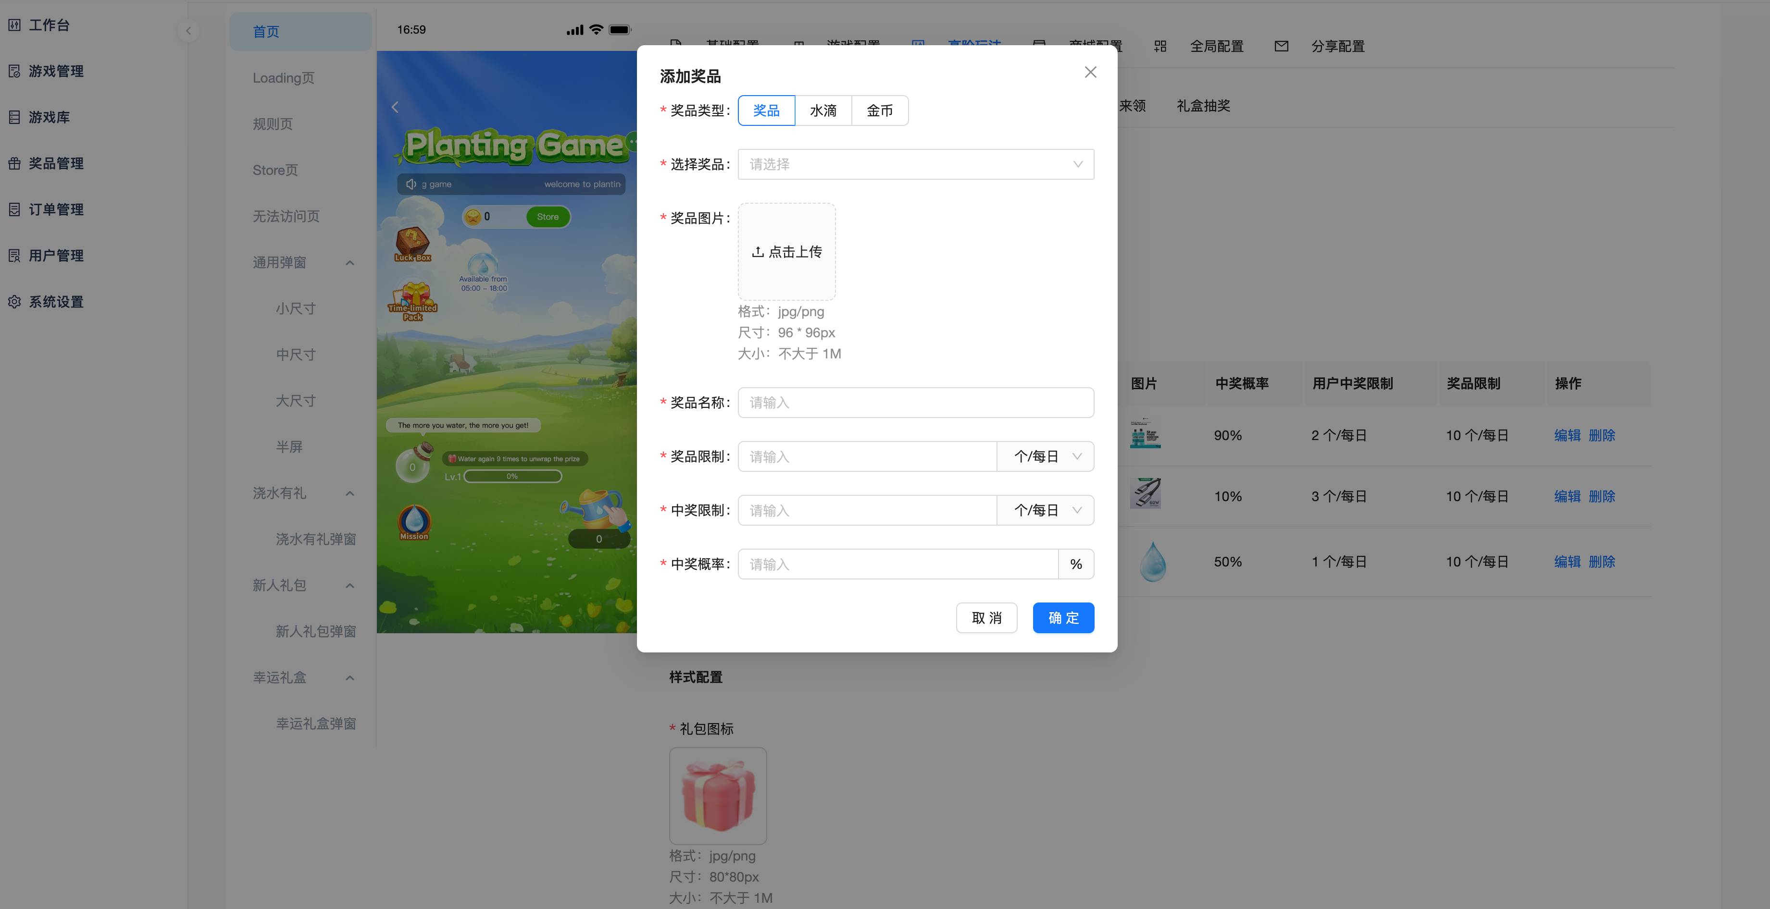Click the 全局配置 grid icon
Image resolution: width=1770 pixels, height=909 pixels.
coord(1160,46)
